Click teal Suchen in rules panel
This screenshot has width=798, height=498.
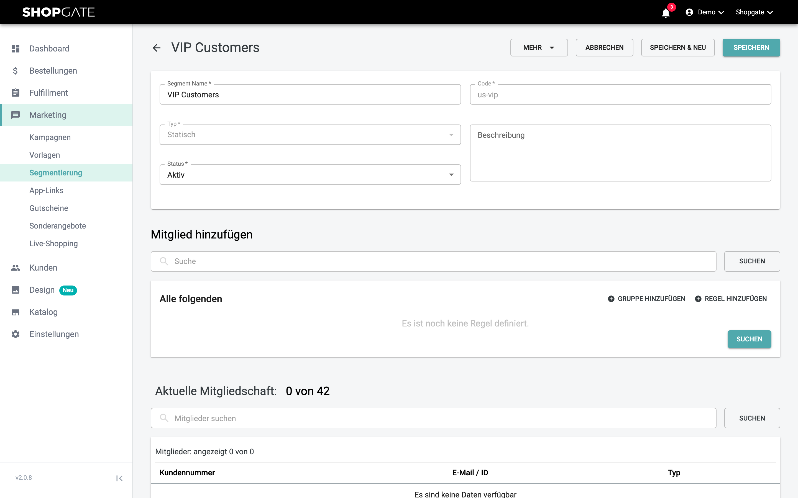point(749,339)
